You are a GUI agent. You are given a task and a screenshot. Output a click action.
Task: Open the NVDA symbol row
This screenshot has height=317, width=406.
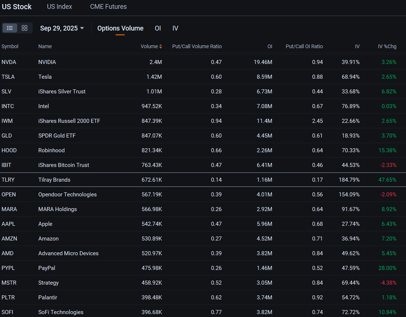coord(9,62)
